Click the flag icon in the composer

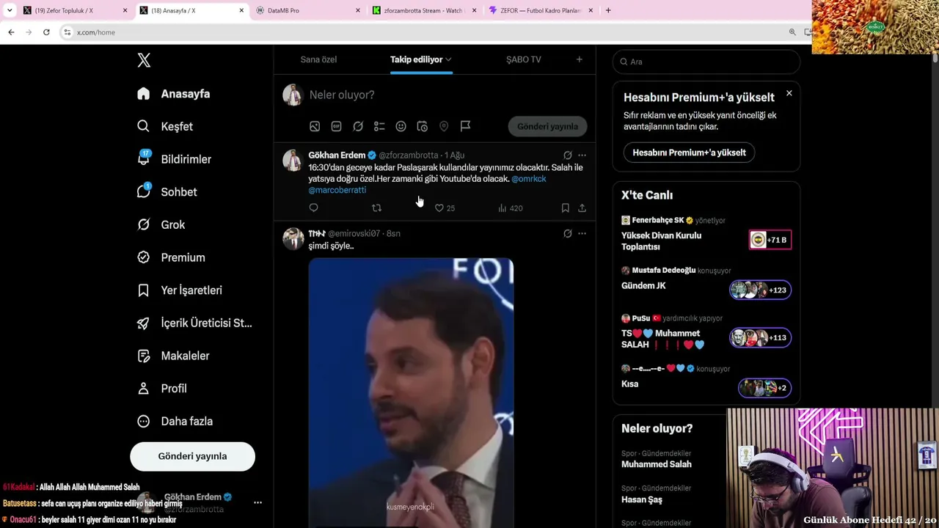click(465, 126)
